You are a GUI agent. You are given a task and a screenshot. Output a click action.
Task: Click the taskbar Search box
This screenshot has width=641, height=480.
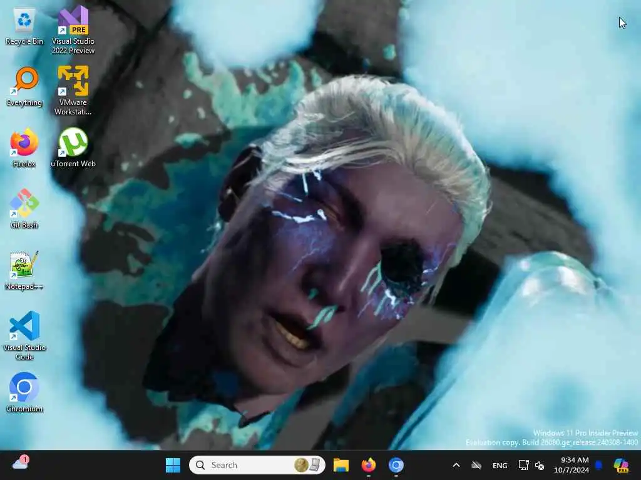[x=257, y=465]
